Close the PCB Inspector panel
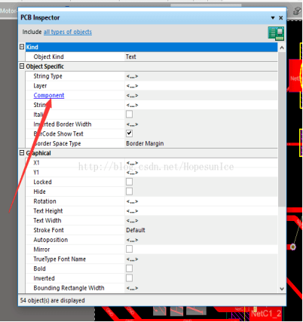 click(281, 18)
